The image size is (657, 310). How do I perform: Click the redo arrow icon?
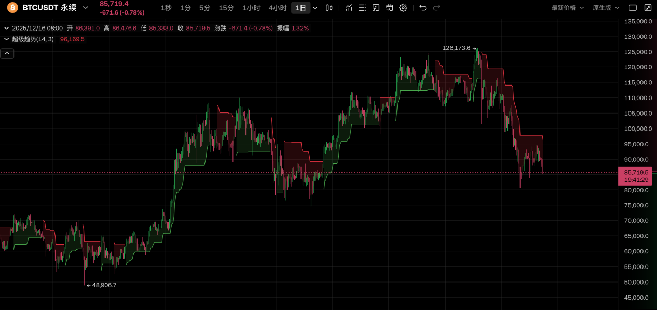click(436, 8)
